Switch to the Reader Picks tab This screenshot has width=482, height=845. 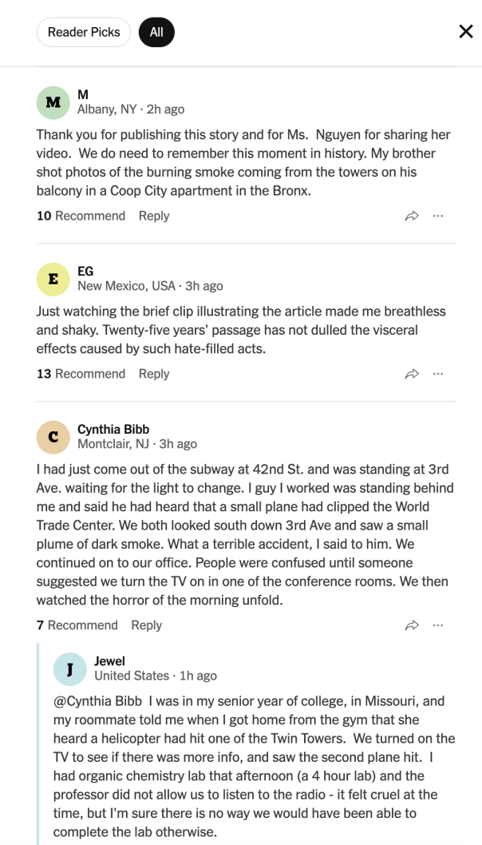coord(84,32)
